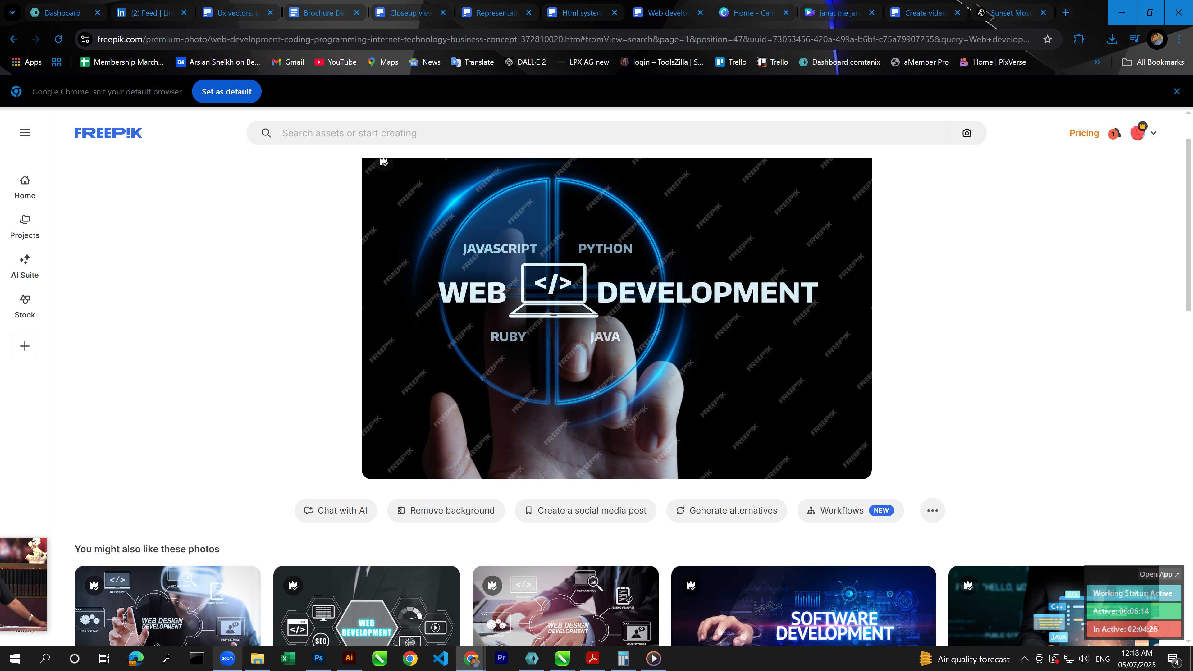Viewport: 1193px width, 671px height.
Task: Open Premiere Pro from the taskbar
Action: [501, 659]
